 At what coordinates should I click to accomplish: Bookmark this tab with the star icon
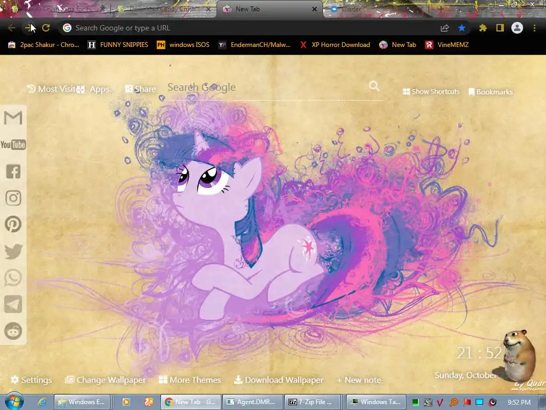462,28
